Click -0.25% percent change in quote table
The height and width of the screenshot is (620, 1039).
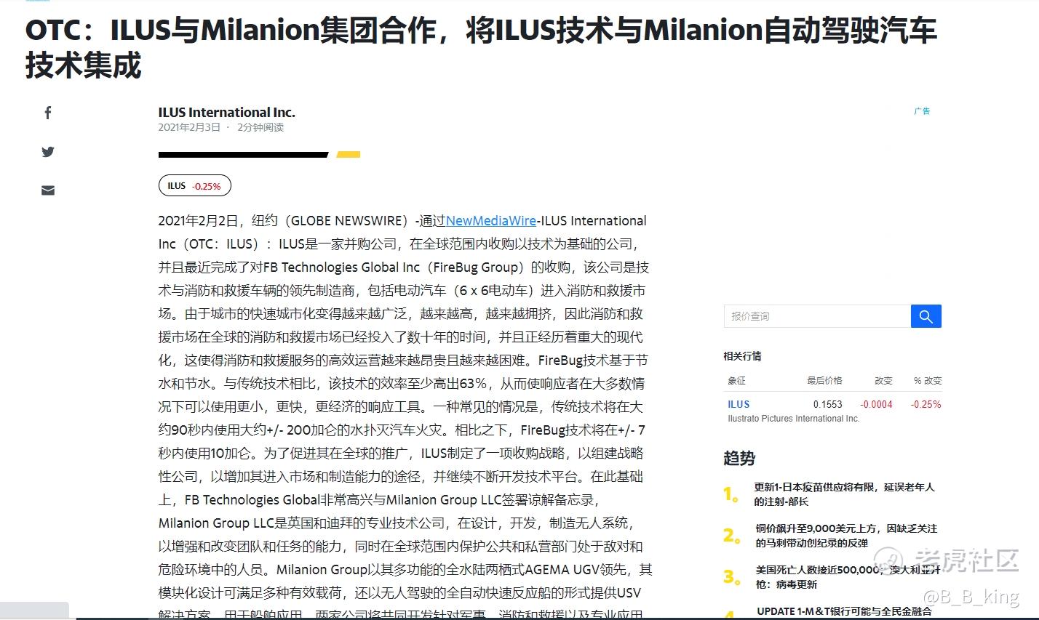tap(925, 404)
